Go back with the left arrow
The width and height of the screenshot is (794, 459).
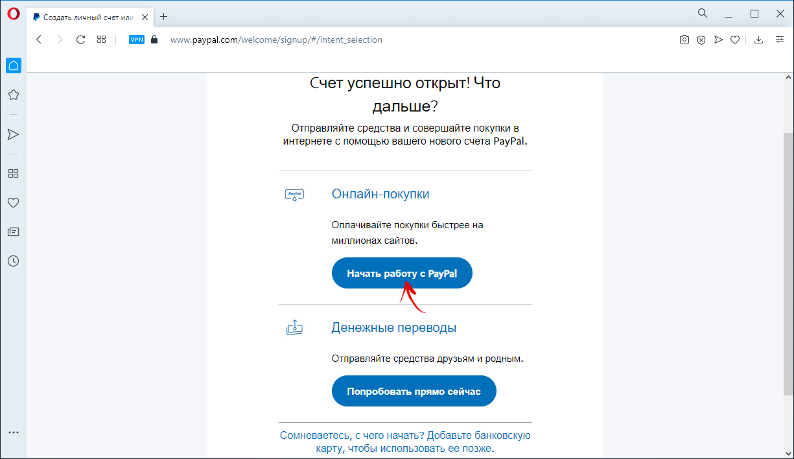pyautogui.click(x=39, y=40)
